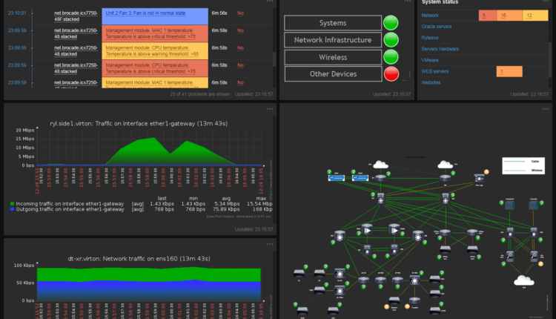Click orange warning badge below right magnifier node
The height and width of the screenshot is (319, 556).
(x=540, y=264)
